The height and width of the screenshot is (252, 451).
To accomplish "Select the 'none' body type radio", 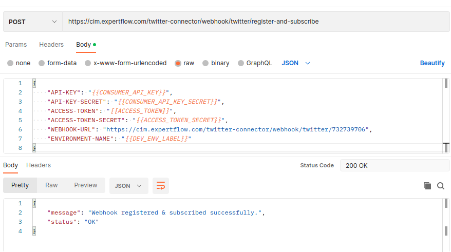I will [x=10, y=63].
